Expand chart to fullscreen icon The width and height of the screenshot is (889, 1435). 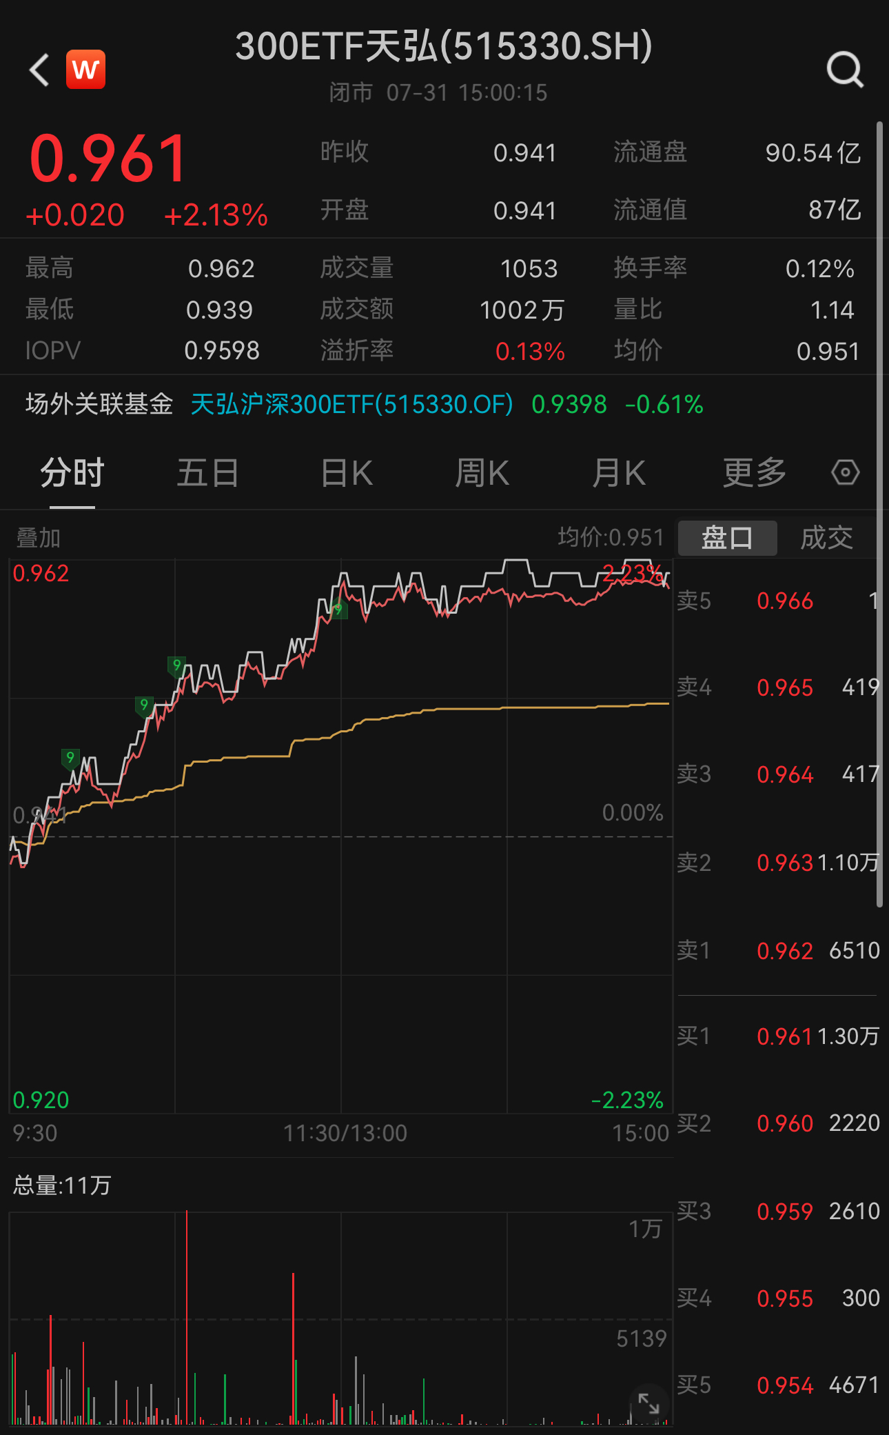pyautogui.click(x=648, y=1403)
